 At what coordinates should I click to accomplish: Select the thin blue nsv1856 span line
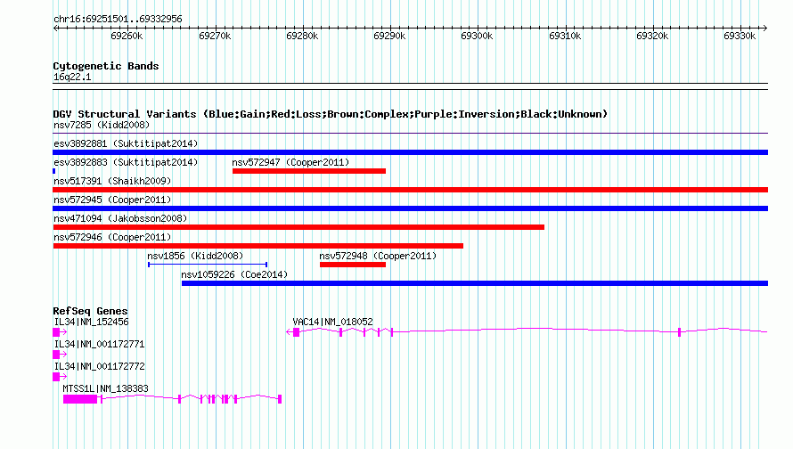coord(208,265)
